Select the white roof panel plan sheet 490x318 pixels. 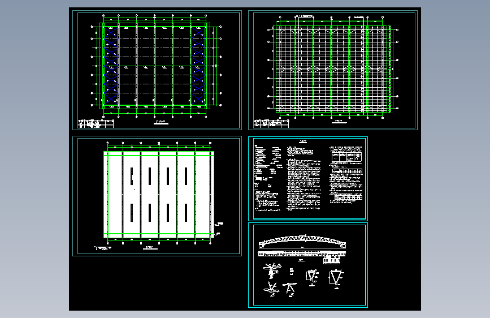(157, 196)
